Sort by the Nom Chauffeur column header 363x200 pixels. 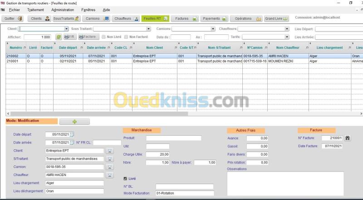288,48
